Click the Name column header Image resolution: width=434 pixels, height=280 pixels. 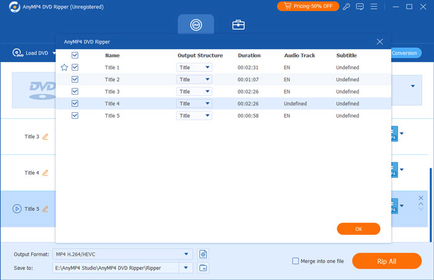[x=112, y=55]
